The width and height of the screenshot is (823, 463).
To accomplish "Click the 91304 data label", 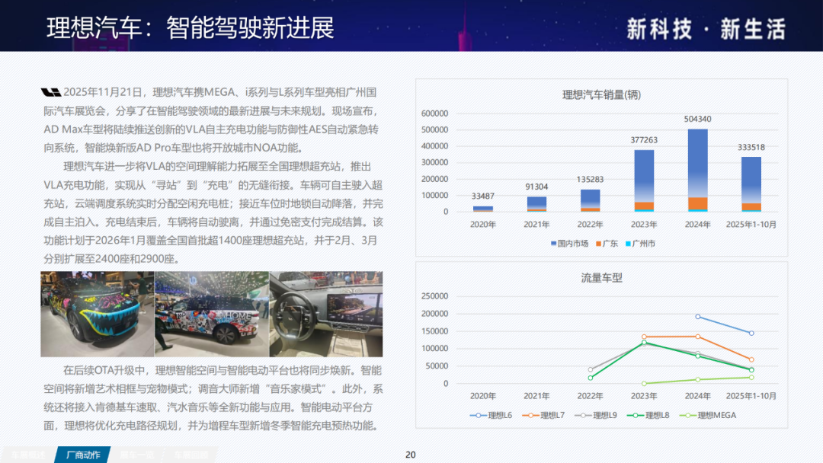I will tap(536, 187).
